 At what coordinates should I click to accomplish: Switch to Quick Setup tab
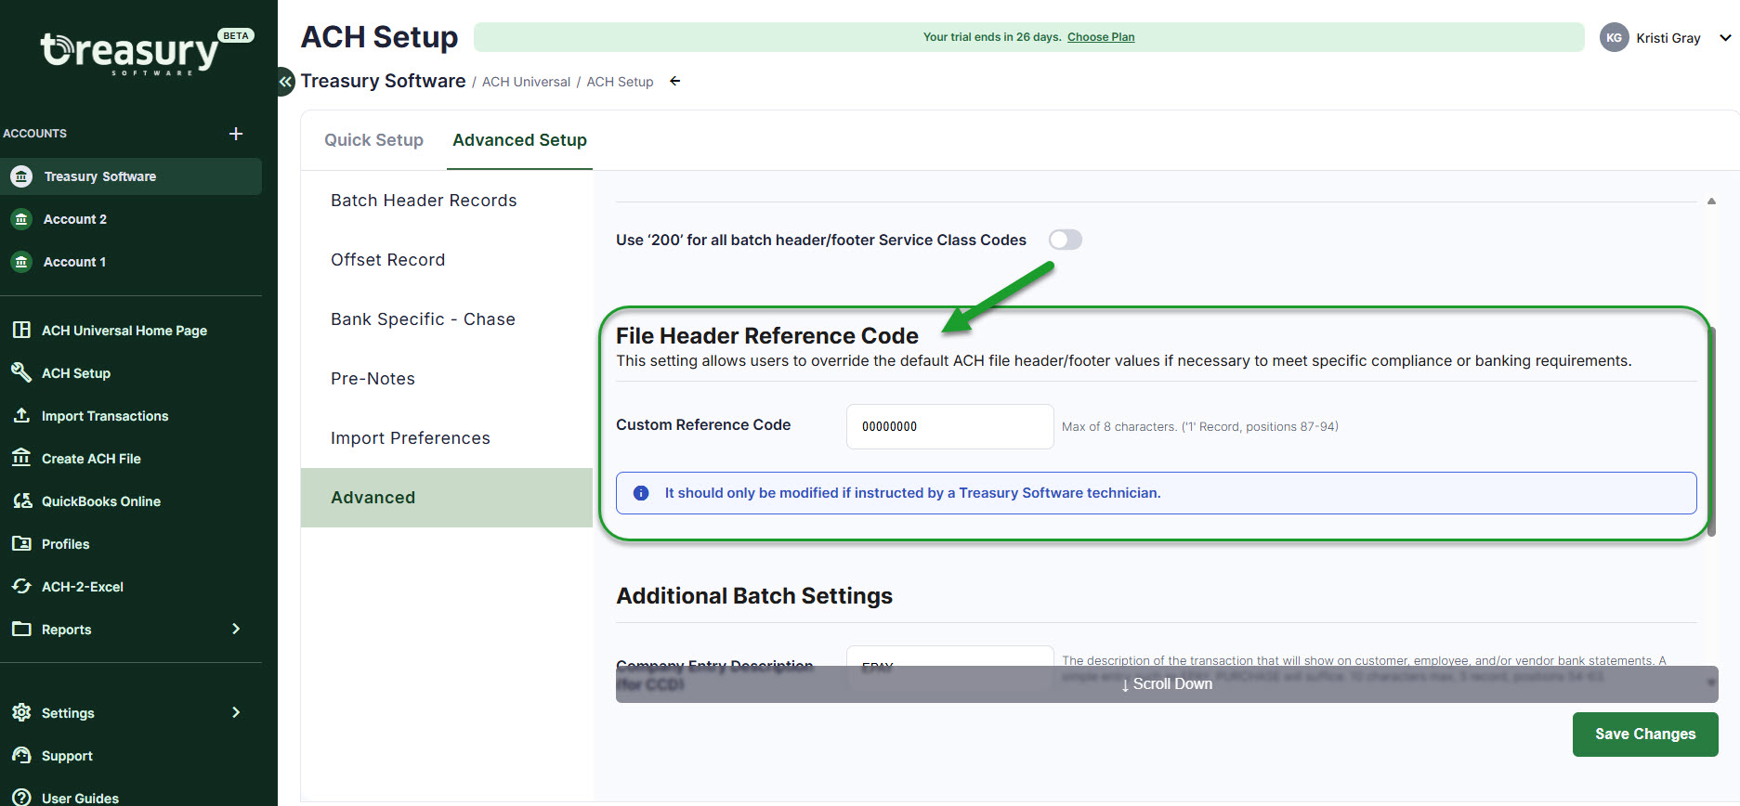[x=373, y=140]
